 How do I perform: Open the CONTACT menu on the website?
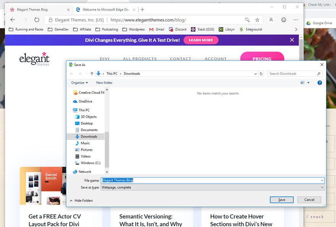tap(181, 59)
